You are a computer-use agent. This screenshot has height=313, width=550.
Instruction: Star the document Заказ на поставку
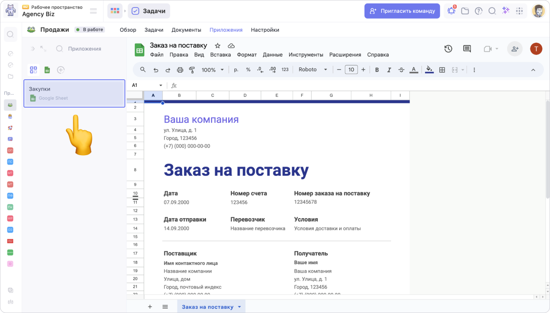(x=218, y=46)
